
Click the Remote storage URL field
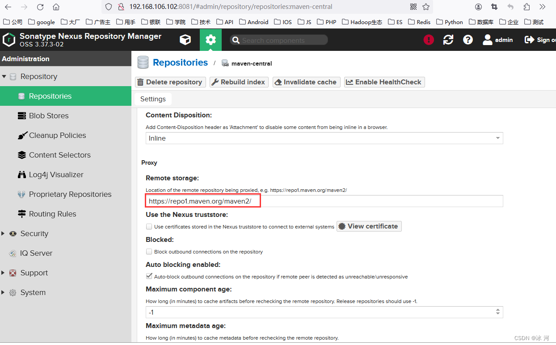click(324, 201)
